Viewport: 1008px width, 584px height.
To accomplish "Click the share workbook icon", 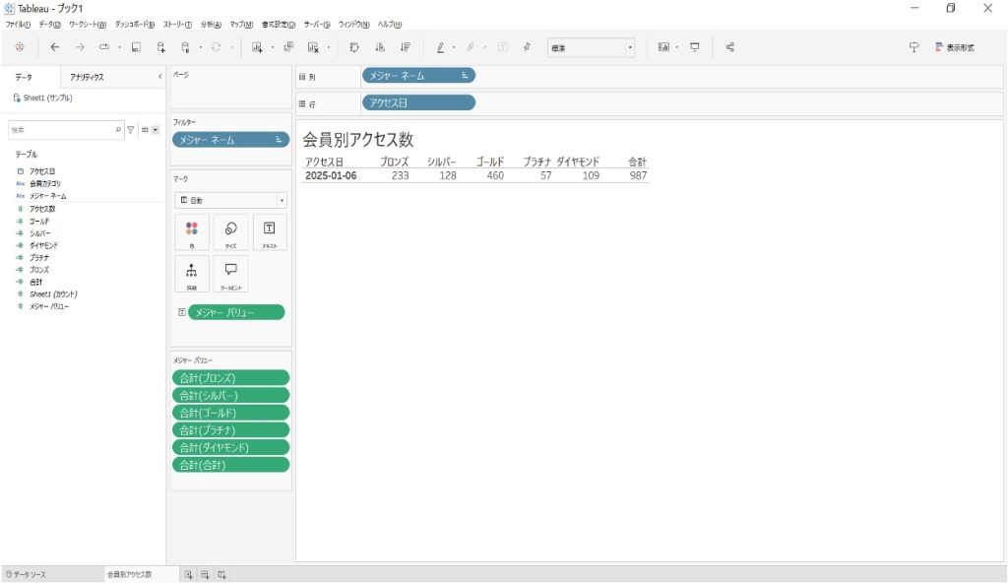I will click(729, 47).
